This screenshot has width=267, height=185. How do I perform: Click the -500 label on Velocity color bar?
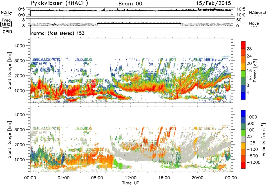(252, 156)
